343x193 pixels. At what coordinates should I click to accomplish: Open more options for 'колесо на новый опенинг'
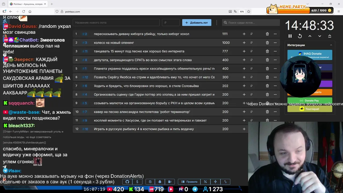[275, 43]
